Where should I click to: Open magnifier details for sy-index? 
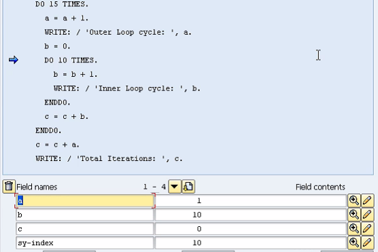[354, 242]
